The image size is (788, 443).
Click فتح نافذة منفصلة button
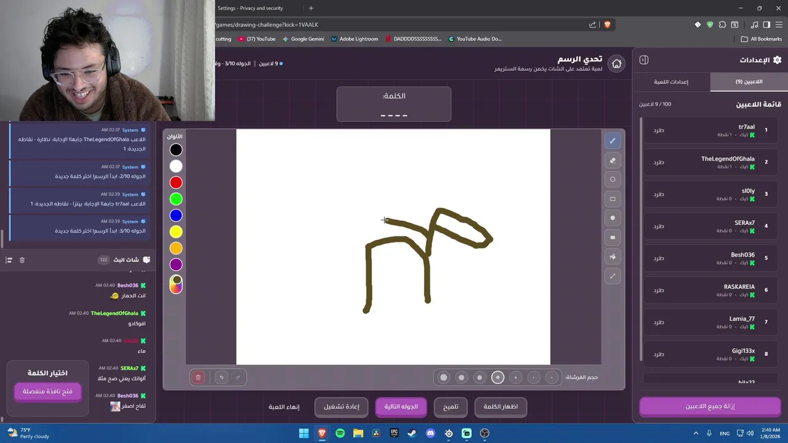pos(47,391)
